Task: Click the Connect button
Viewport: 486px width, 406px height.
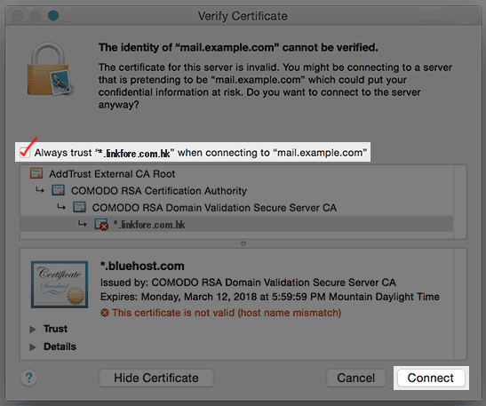Action: pos(431,378)
